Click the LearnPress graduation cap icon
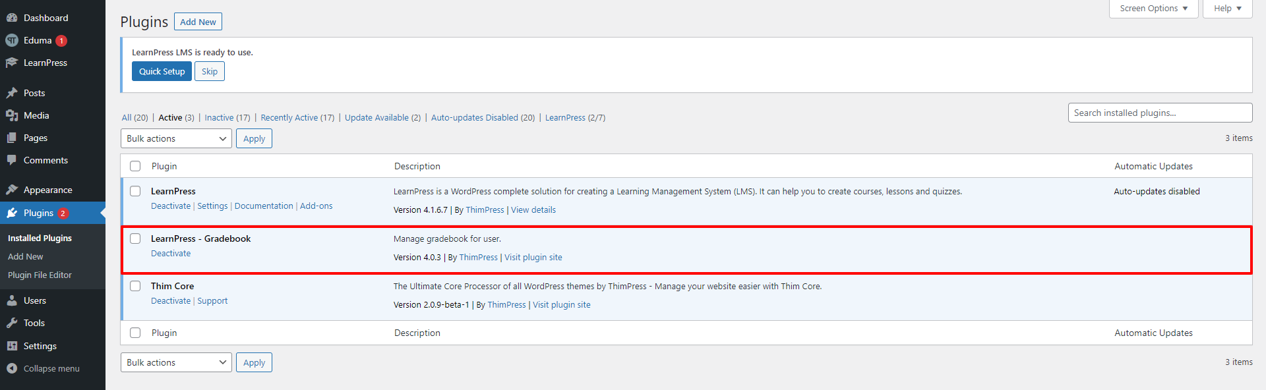1266x390 pixels. [12, 63]
